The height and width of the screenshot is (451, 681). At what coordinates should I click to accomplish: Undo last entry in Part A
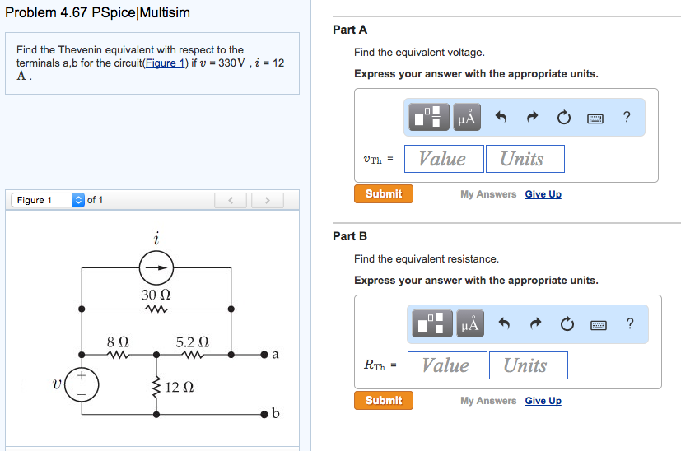click(x=501, y=117)
